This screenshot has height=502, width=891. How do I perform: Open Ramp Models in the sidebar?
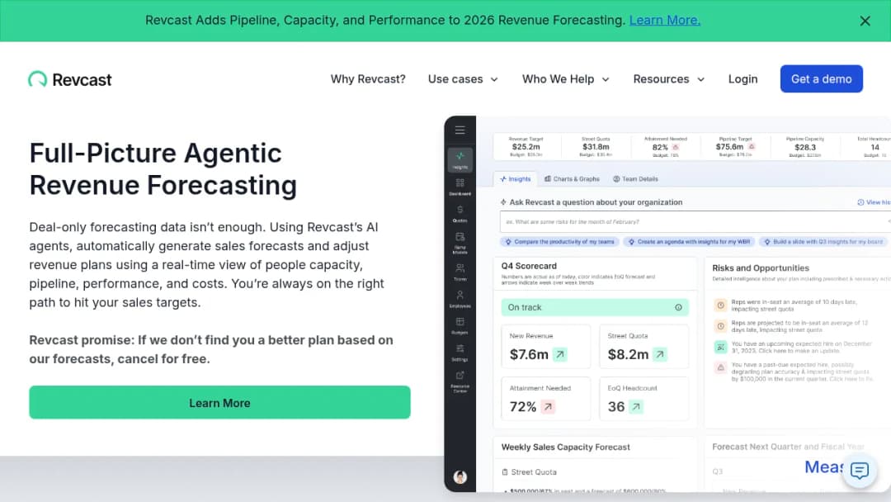click(x=460, y=242)
